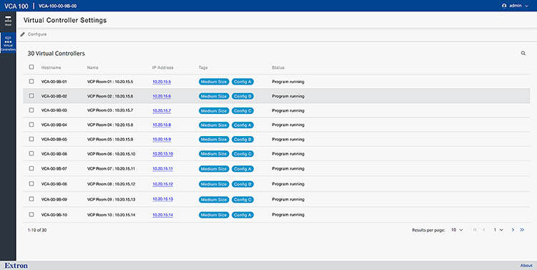Viewport: 537px width, 270px height.
Task: Click Config A tag on Room 07
Action: (243, 169)
